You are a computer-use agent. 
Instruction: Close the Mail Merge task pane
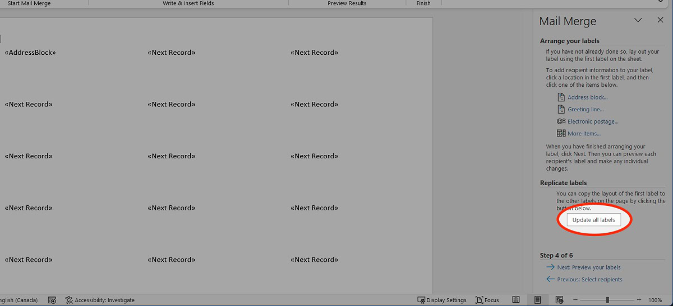click(x=660, y=20)
